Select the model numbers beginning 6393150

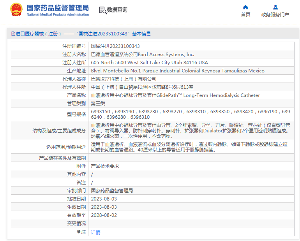coord(191,114)
